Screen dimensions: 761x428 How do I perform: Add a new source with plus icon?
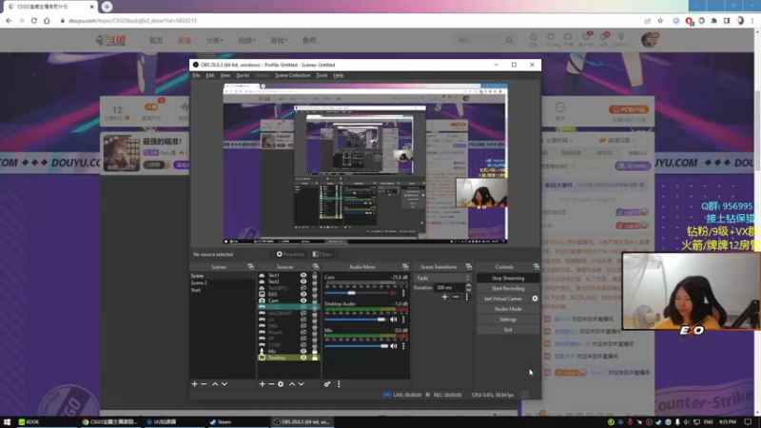pyautogui.click(x=263, y=384)
